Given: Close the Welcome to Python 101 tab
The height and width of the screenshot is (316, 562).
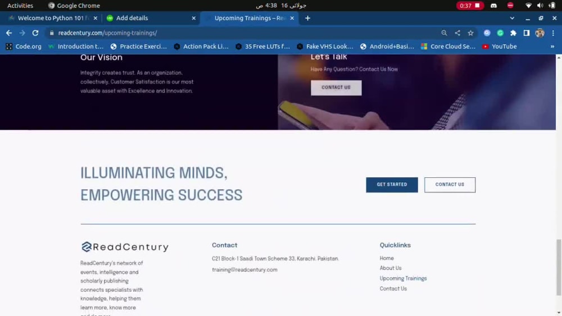Looking at the screenshot, I should tap(96, 18).
